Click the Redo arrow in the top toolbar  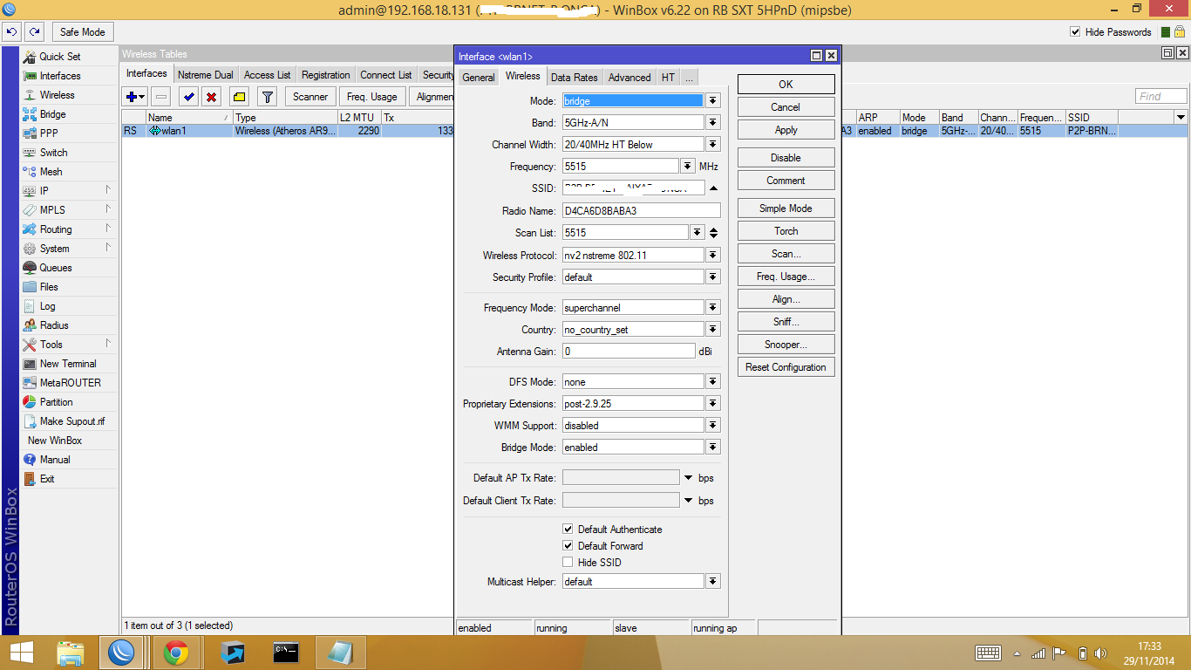[x=34, y=32]
